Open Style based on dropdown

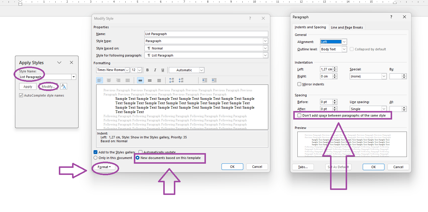[265, 48]
